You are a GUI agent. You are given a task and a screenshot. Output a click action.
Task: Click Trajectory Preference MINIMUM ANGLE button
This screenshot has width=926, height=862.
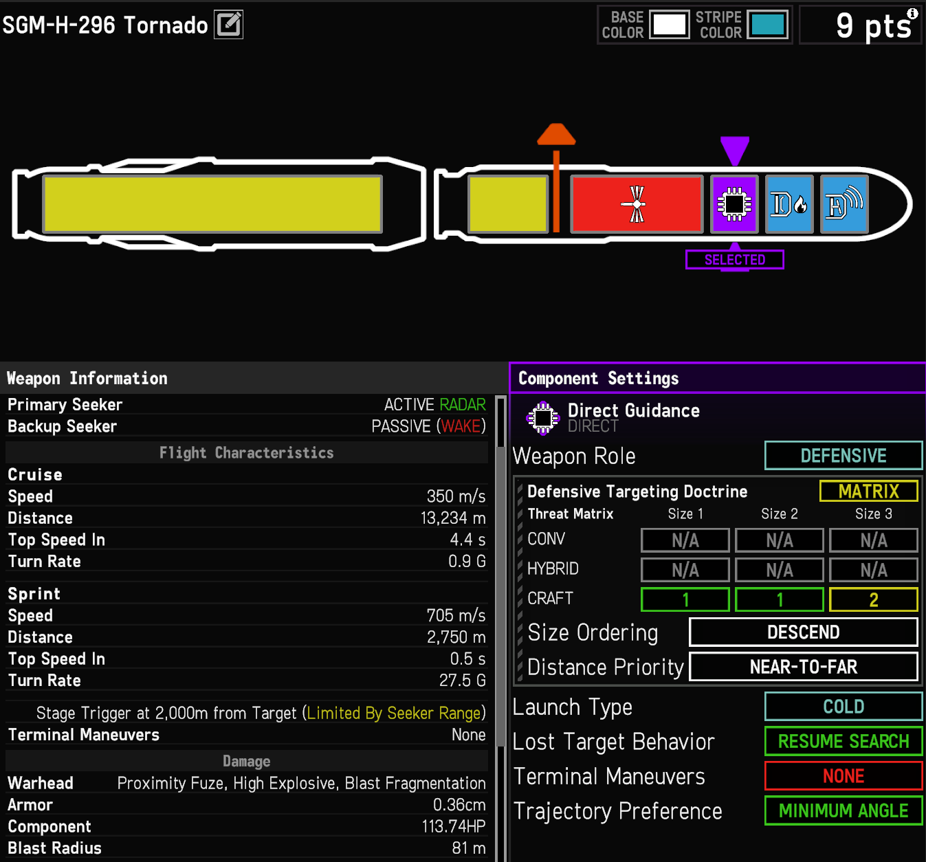844,811
